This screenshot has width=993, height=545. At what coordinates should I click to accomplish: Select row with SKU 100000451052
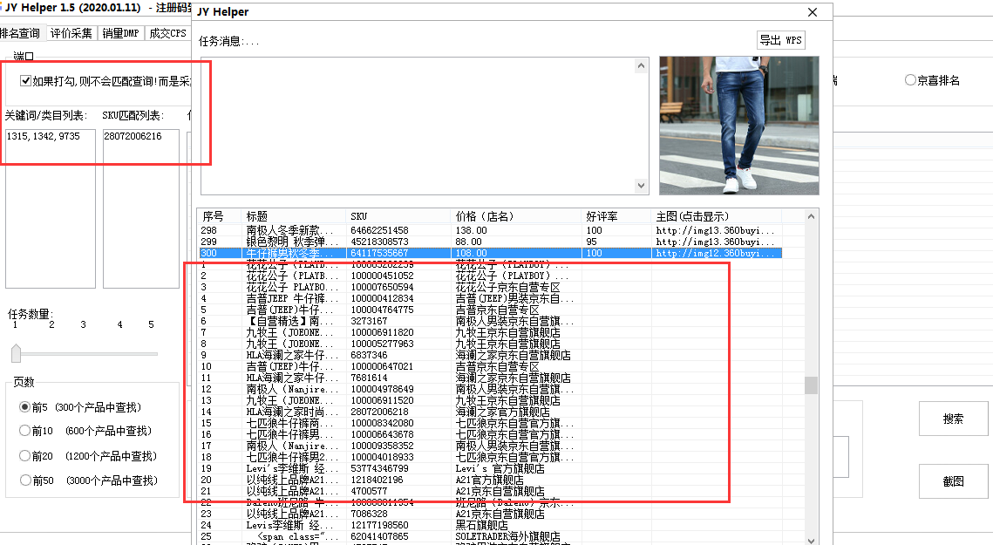(x=490, y=276)
